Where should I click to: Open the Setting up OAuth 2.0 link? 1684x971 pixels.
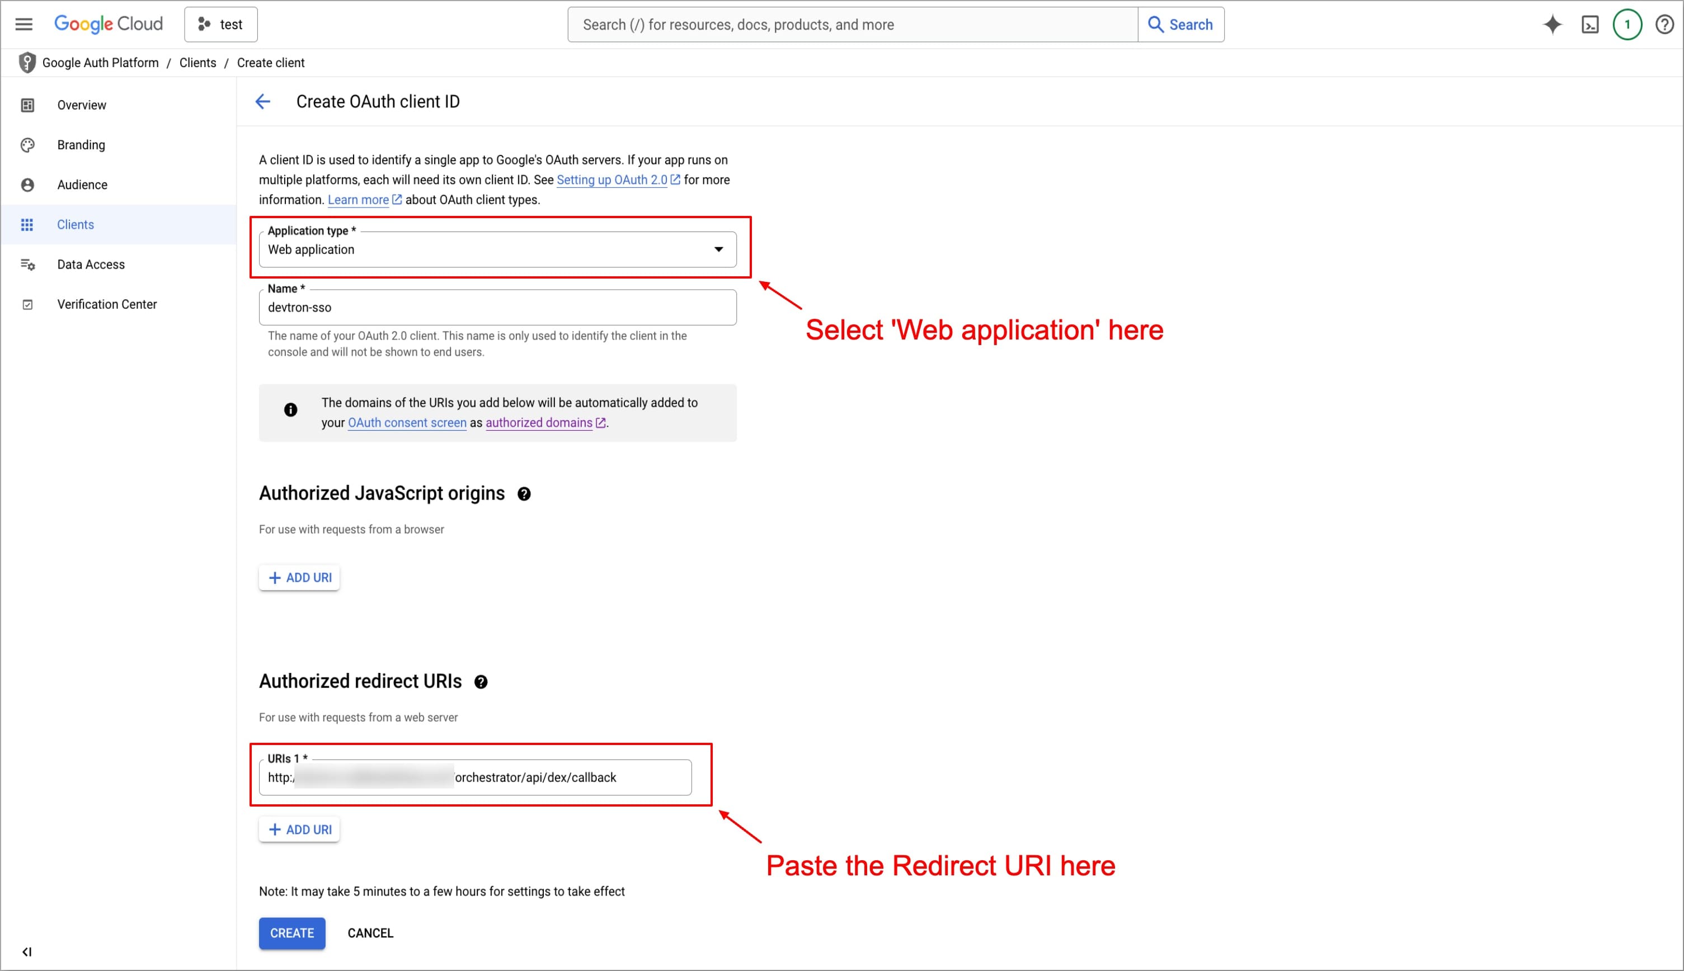[611, 180]
